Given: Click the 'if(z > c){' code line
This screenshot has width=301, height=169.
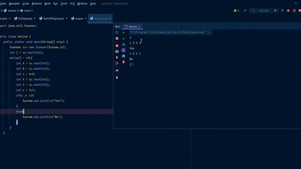Looking at the screenshot, I should point(25,96).
